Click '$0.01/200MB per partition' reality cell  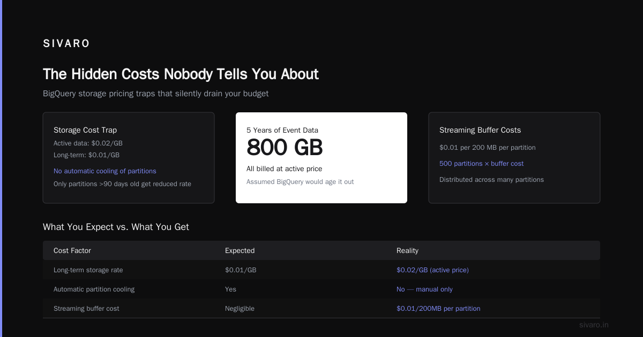pos(438,309)
